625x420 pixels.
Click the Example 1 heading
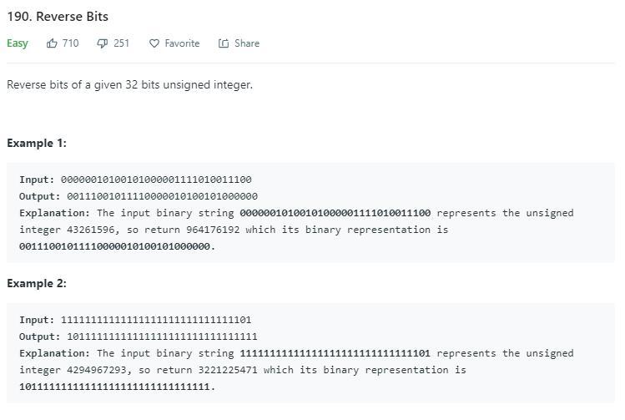point(37,143)
